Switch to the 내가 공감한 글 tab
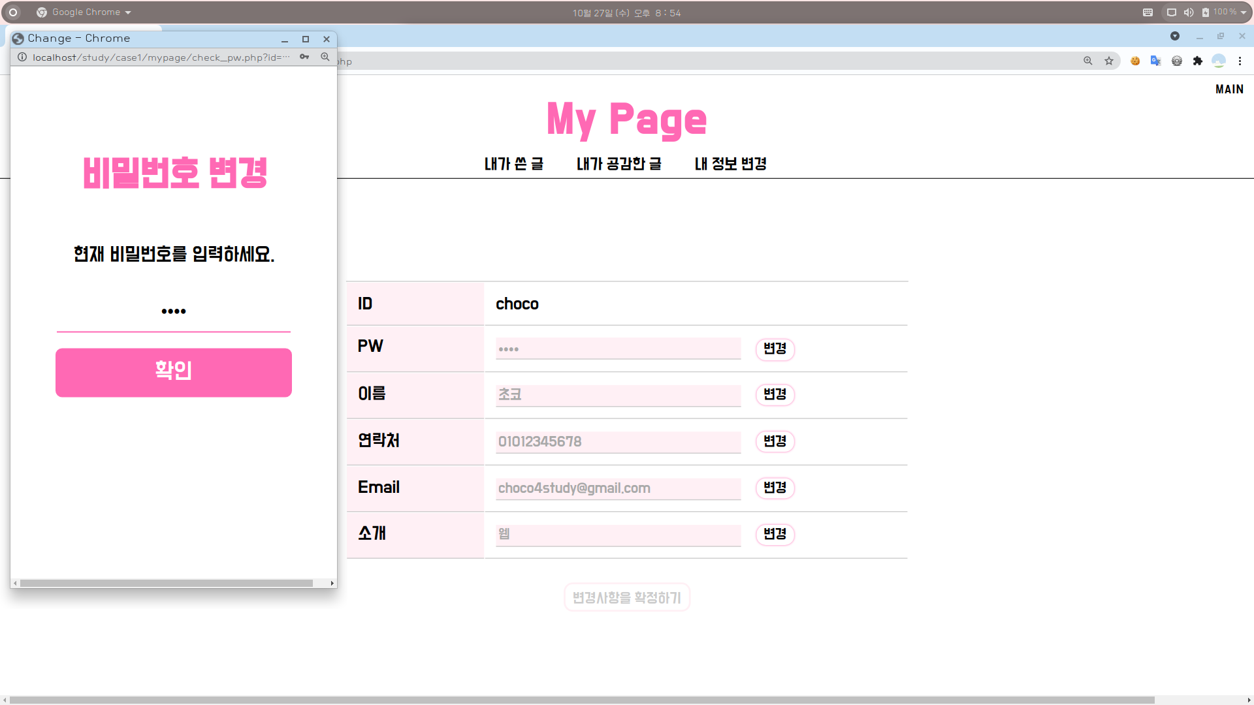Viewport: 1254px width, 705px height. [x=619, y=164]
